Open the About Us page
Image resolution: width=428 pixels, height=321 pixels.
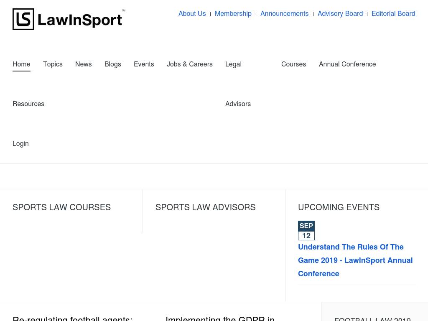pyautogui.click(x=192, y=14)
